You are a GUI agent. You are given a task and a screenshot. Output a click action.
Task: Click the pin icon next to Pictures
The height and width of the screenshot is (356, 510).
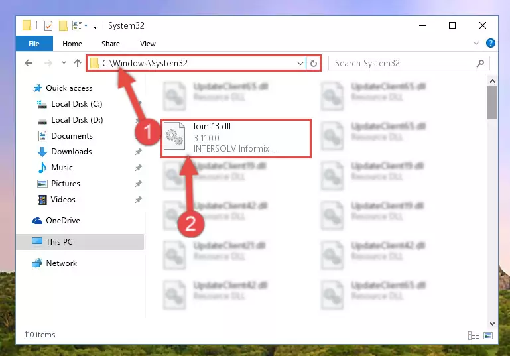(139, 184)
